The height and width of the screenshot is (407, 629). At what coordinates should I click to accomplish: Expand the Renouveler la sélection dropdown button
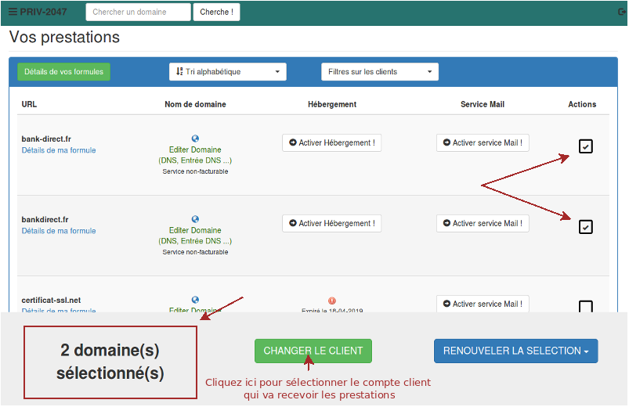516,351
